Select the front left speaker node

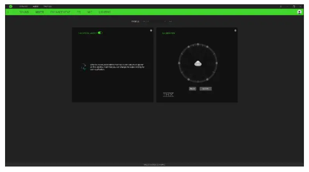tap(189, 47)
